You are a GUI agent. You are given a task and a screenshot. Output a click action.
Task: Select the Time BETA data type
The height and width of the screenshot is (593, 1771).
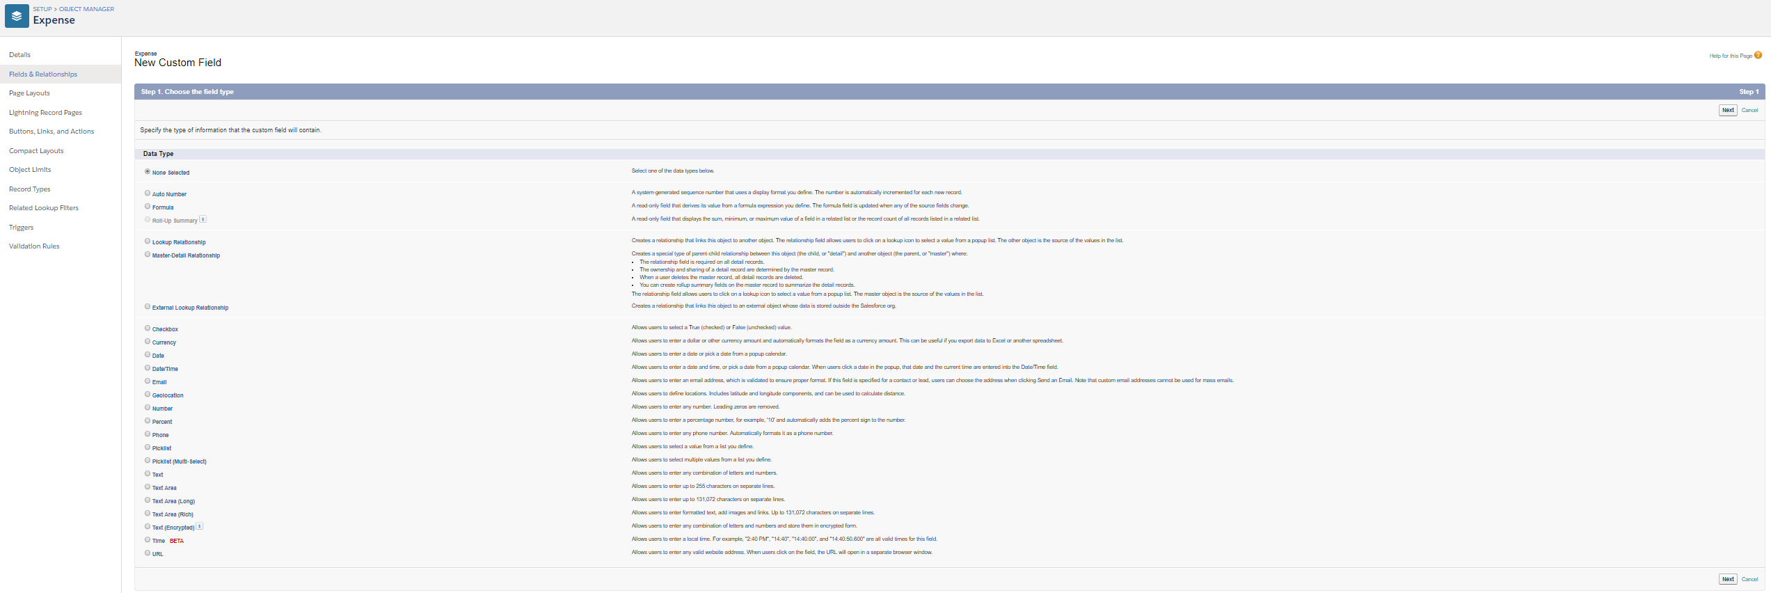[x=148, y=540]
